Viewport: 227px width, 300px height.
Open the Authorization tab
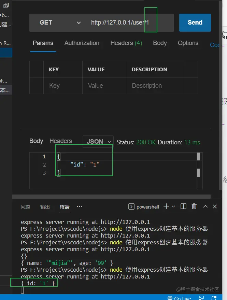pos(82,43)
